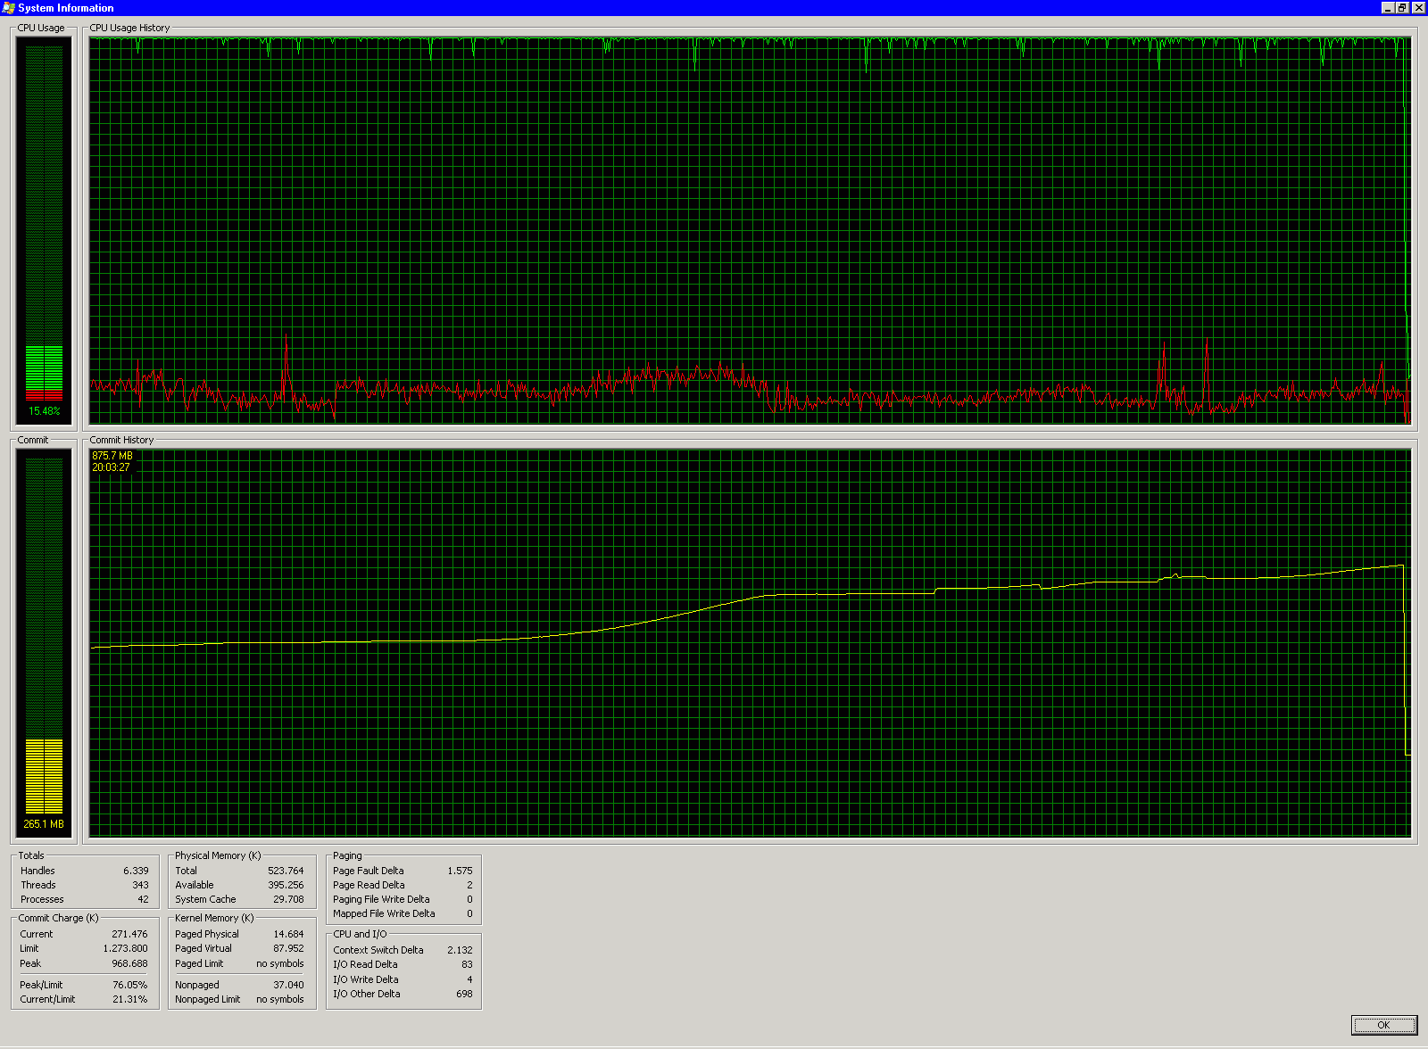Click the yellow Commit meter bar
The width and height of the screenshot is (1428, 1049).
tap(44, 776)
